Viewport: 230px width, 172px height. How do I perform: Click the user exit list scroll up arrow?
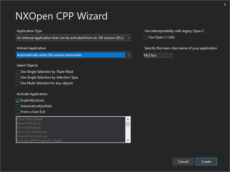128,119
